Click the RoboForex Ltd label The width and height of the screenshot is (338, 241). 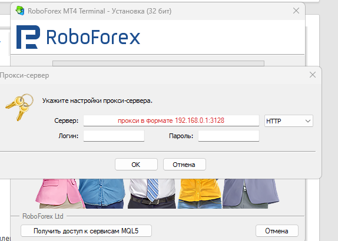(42, 216)
